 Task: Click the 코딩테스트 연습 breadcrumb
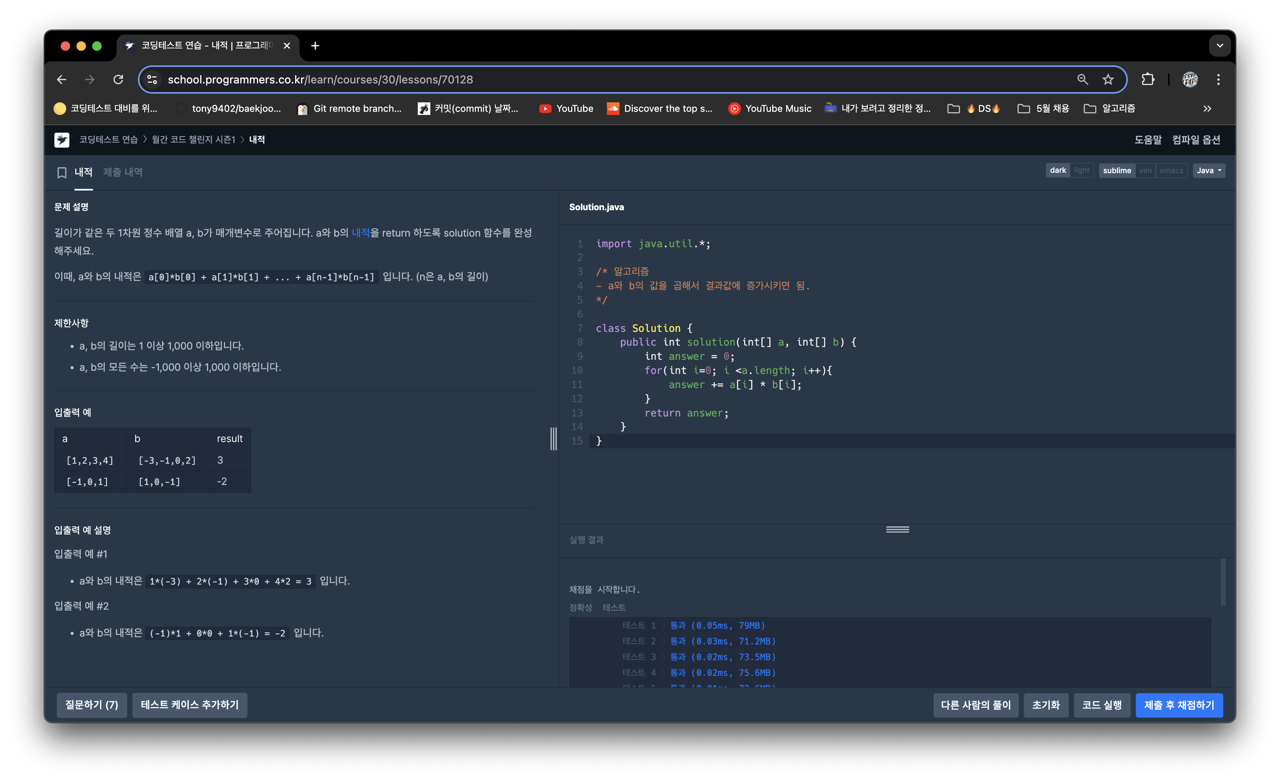[108, 140]
